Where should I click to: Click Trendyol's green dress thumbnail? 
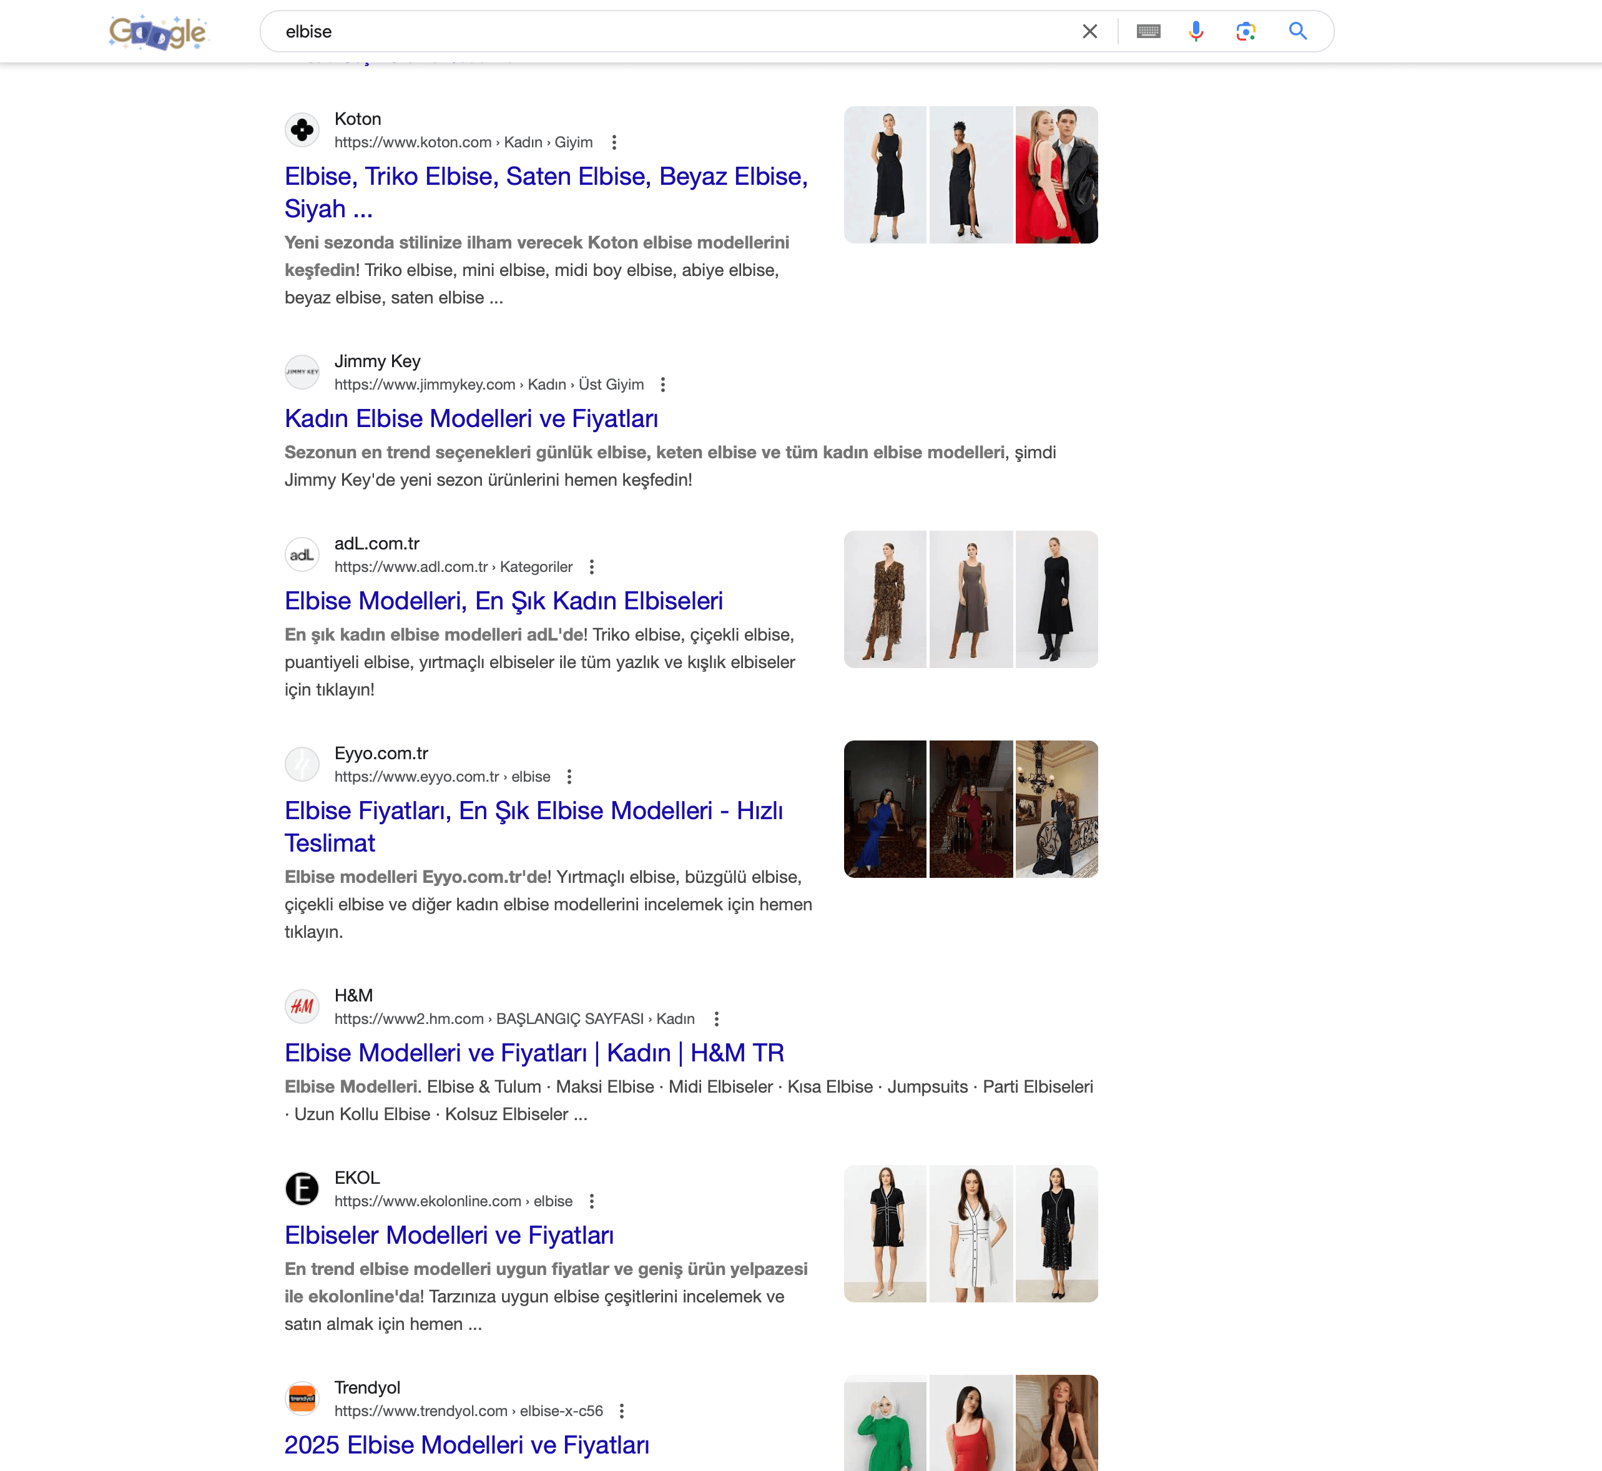(885, 1424)
